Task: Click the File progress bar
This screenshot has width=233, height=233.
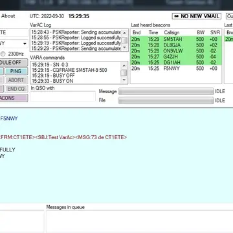Action: click(166, 100)
